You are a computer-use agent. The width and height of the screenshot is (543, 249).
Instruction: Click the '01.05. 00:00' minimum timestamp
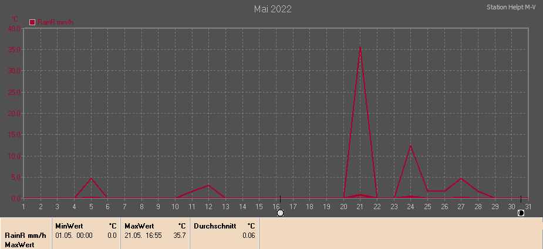click(x=74, y=236)
